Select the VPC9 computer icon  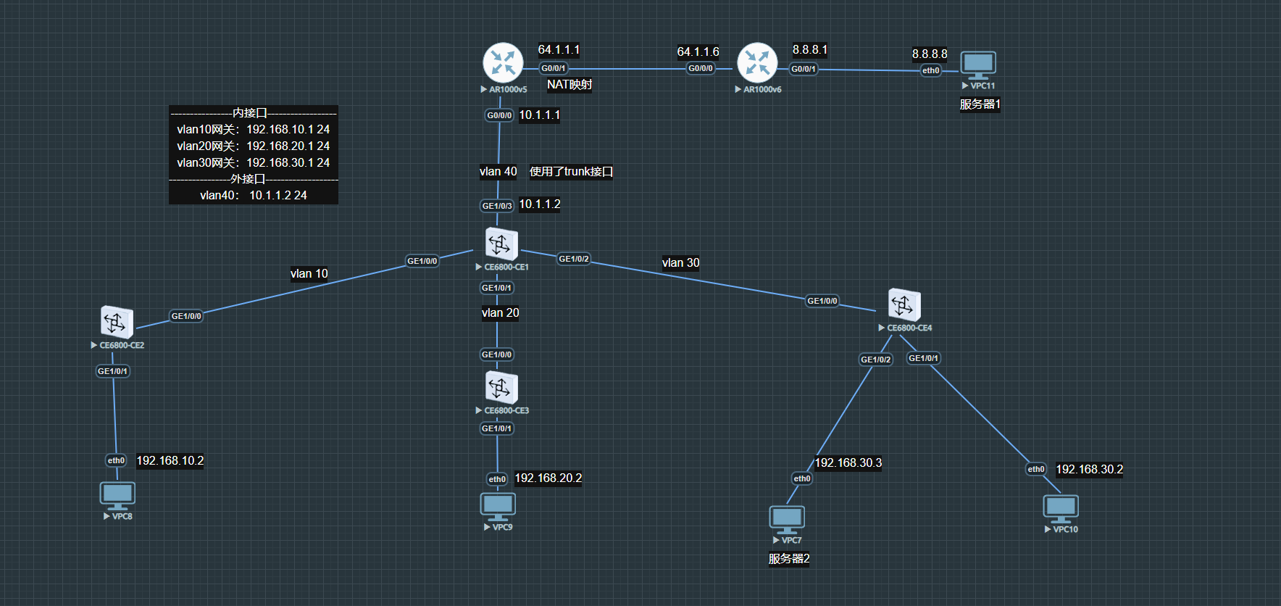tap(498, 507)
